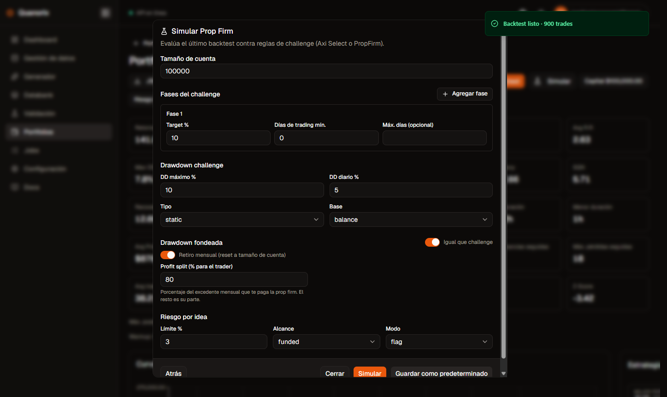
Task: Edit the DD diario % field
Action: pyautogui.click(x=411, y=190)
